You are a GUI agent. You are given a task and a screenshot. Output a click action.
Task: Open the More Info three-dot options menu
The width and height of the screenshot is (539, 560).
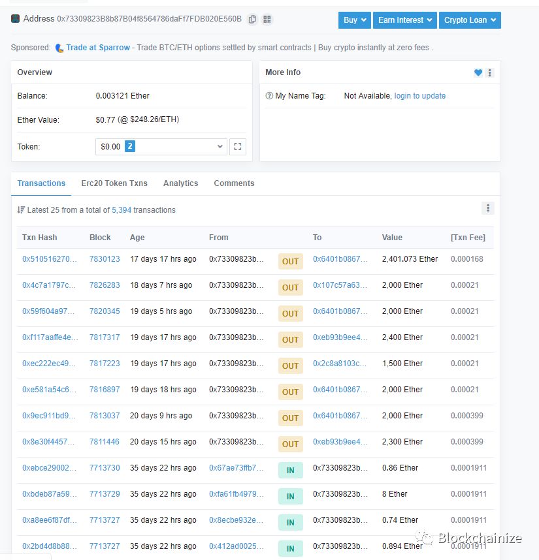click(490, 72)
